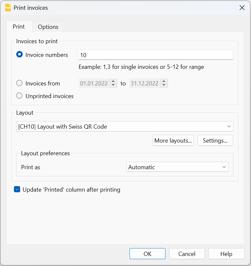Uncheck Update 'Printed' column after printing
Viewport: 251px width, 266px height.
[x=17, y=190]
